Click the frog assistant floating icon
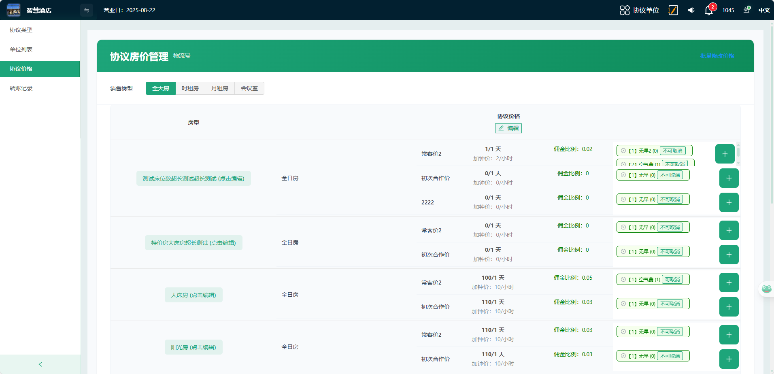The image size is (774, 374). [766, 289]
